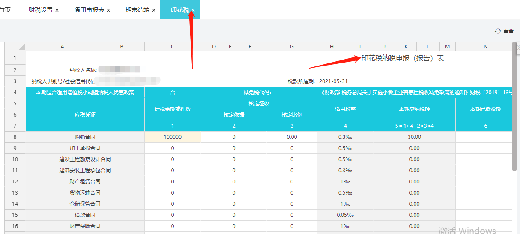Select column header C
The image size is (520, 234).
click(173, 47)
